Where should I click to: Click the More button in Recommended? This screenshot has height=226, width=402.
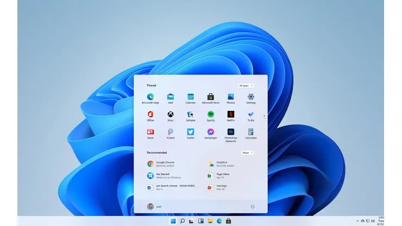[247, 153]
